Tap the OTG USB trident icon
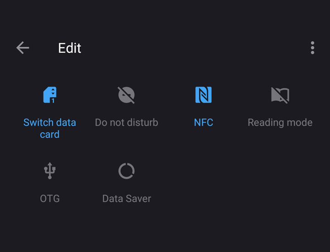330x252 pixels. [x=49, y=171]
